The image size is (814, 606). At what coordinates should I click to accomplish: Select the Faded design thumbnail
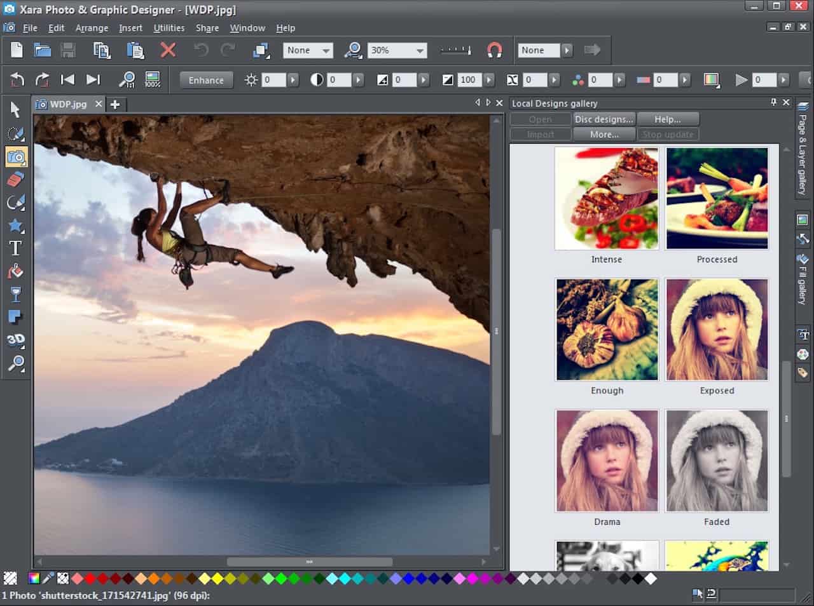click(x=717, y=461)
